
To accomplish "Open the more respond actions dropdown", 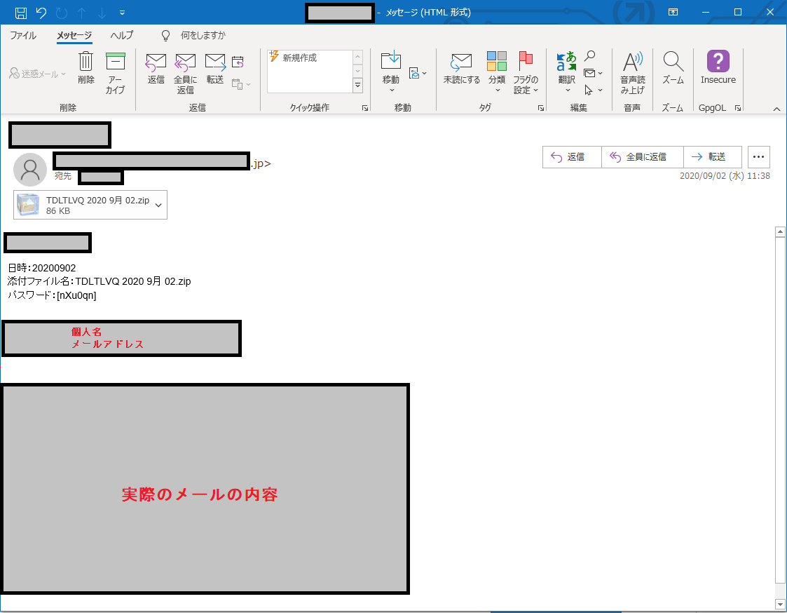I will point(241,84).
